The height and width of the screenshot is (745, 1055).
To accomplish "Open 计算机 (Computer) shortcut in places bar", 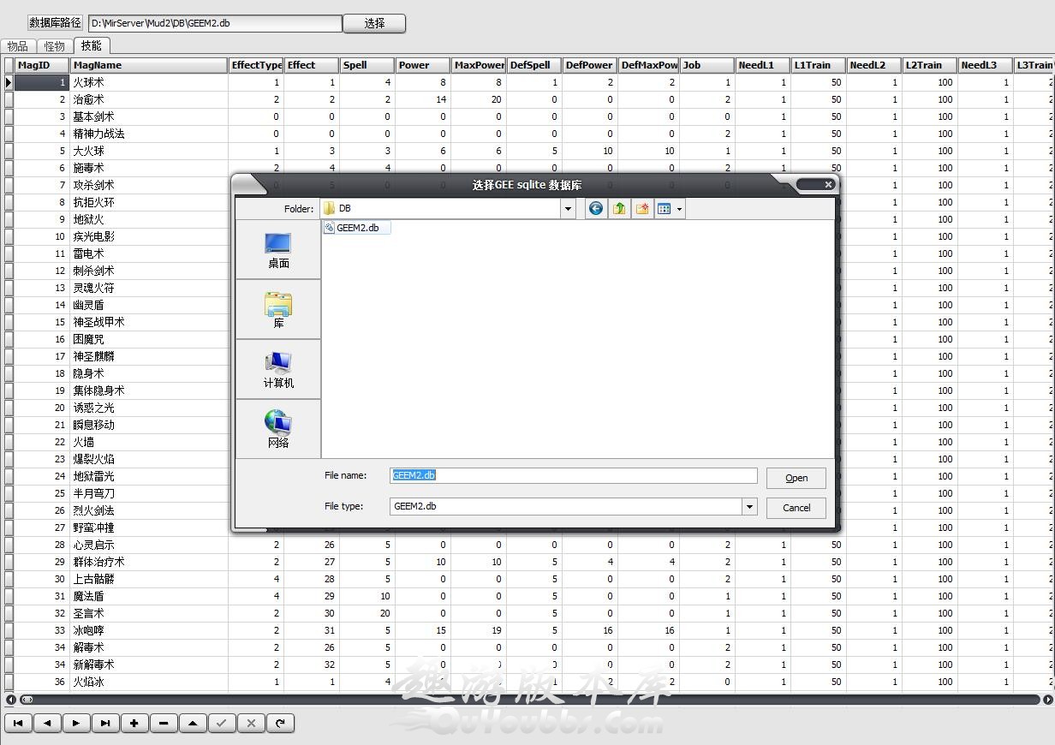I will (278, 370).
